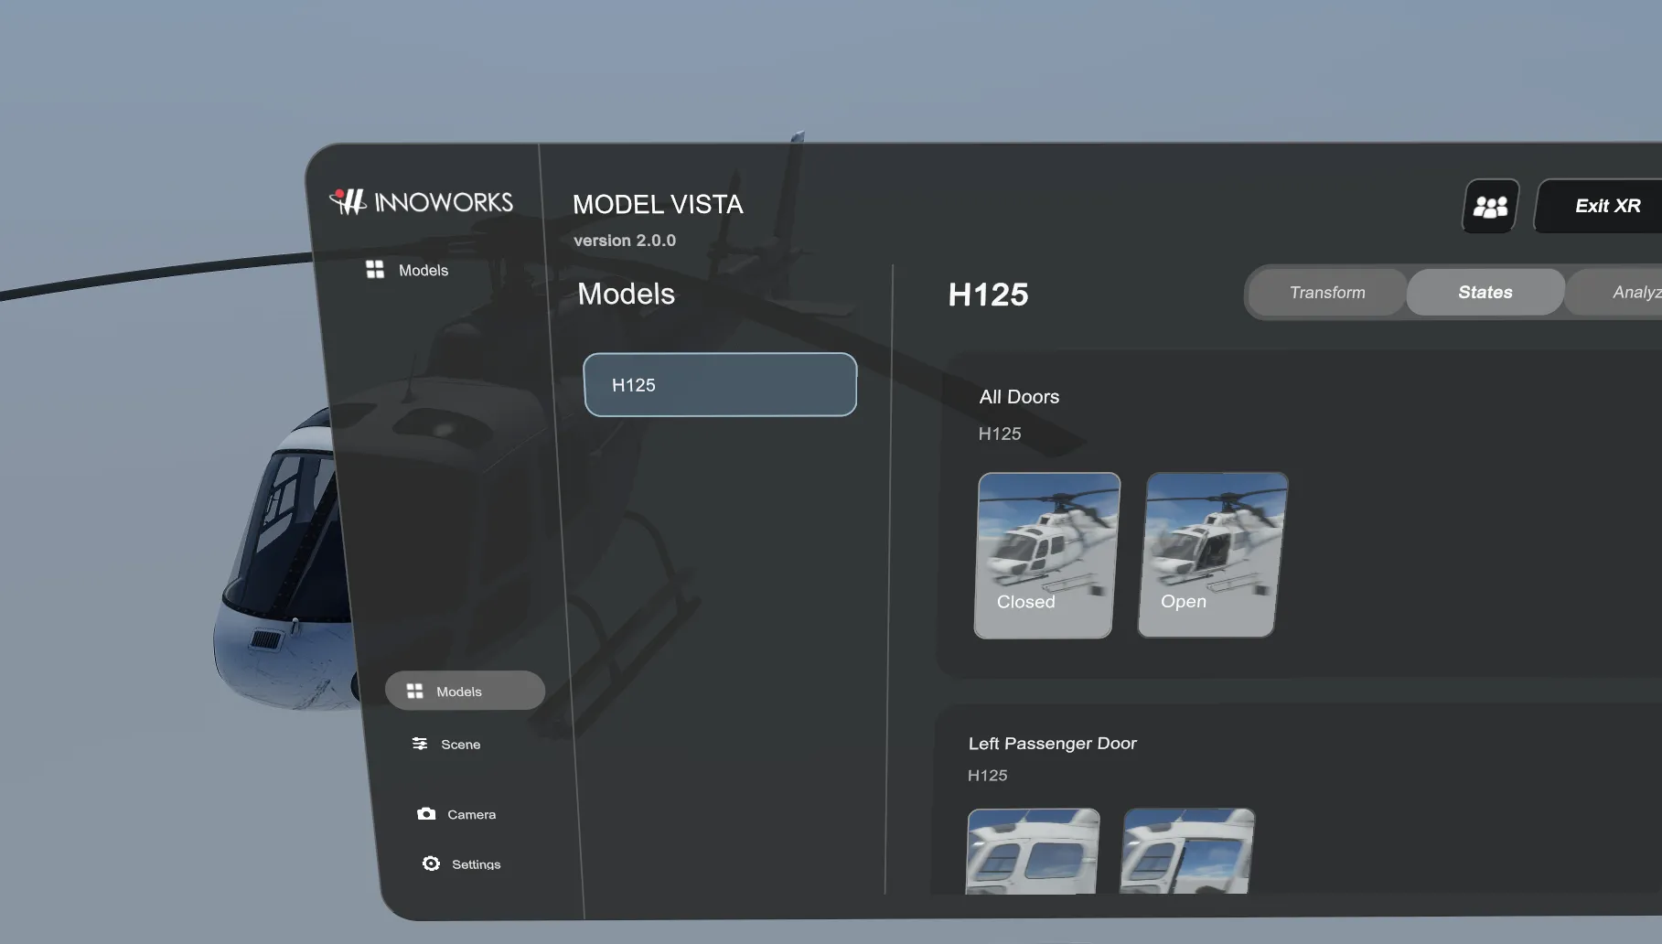Viewport: 1662px width, 944px height.
Task: Set All Doors state to Closed
Action: coord(1046,555)
